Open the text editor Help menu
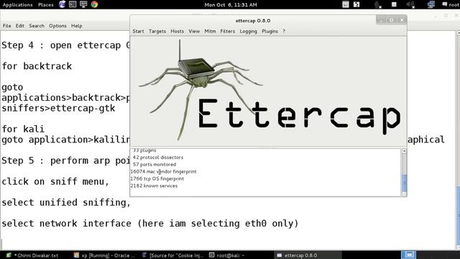 point(77,26)
